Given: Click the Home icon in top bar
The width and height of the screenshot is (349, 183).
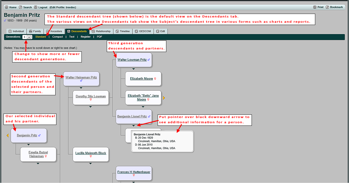Looking at the screenshot, I should pos(7,7).
